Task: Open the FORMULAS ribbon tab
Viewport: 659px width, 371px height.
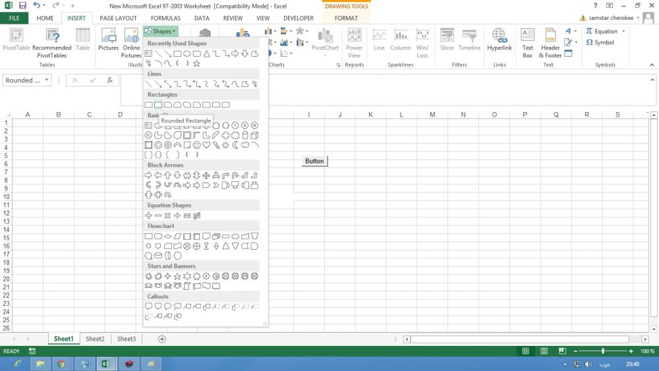Action: tap(165, 18)
